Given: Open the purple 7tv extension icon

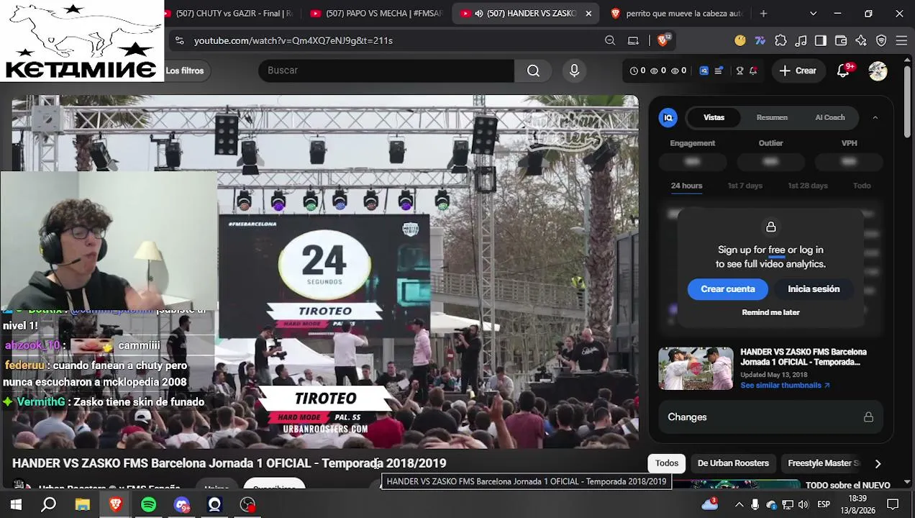Looking at the screenshot, I should tap(760, 40).
